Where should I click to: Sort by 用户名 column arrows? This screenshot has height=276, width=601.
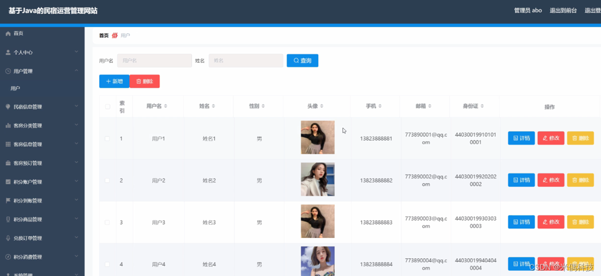[x=165, y=106]
